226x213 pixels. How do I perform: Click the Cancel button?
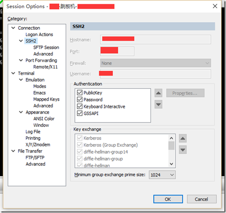(202, 199)
